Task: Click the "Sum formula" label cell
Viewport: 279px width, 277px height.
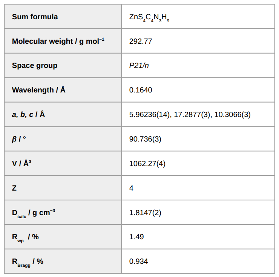Action: click(35, 17)
